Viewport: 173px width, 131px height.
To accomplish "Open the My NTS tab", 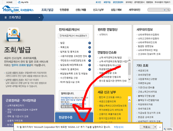I will (23, 2).
